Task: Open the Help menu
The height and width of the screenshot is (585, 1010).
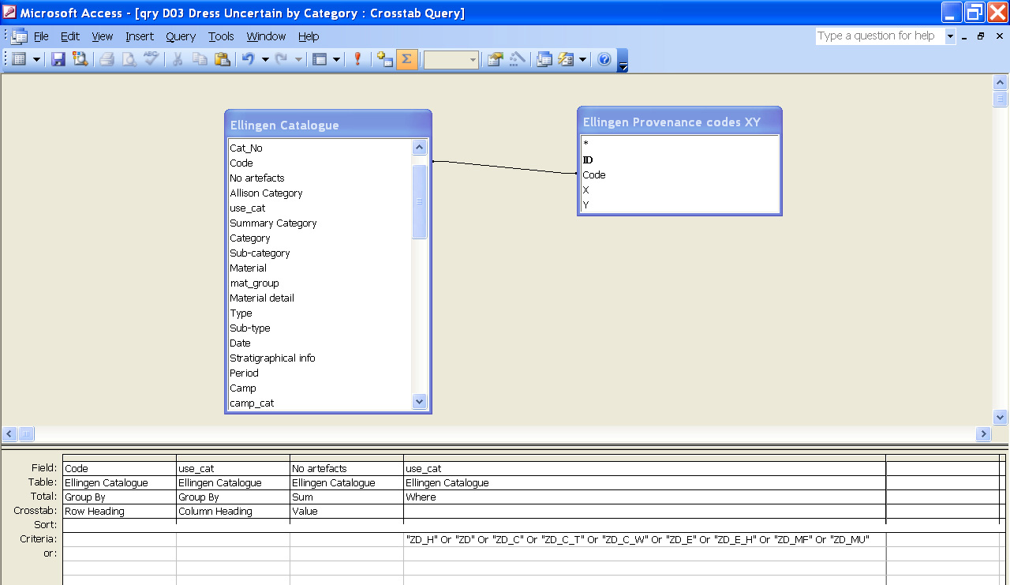Action: (309, 36)
